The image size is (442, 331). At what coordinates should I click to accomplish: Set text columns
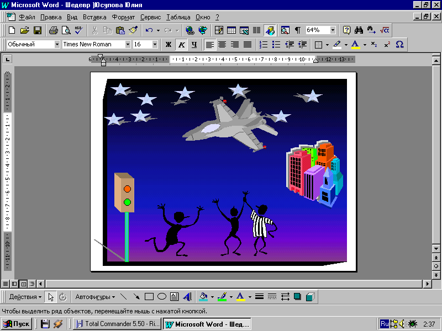[x=256, y=30]
